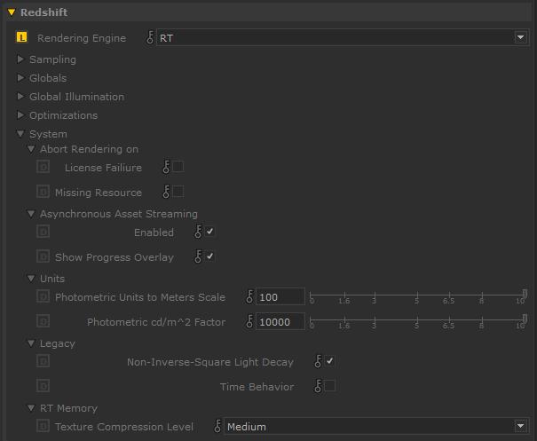This screenshot has height=441, width=537.
Task: Uncheck Show Progress Overlay
Action: 210,256
